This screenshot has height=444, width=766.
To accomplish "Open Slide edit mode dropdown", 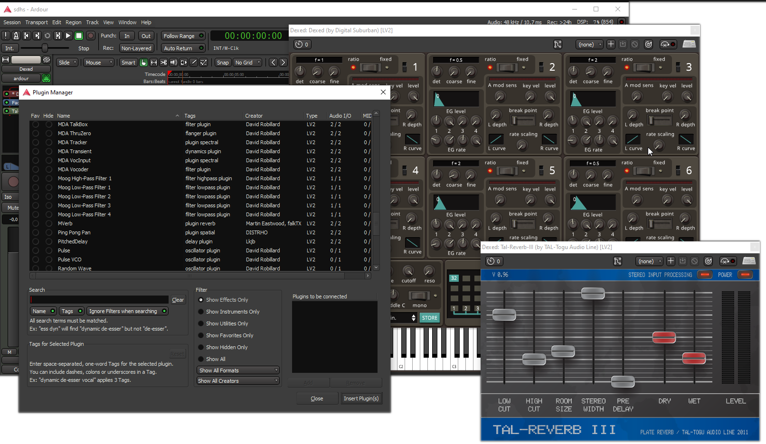I will click(67, 63).
